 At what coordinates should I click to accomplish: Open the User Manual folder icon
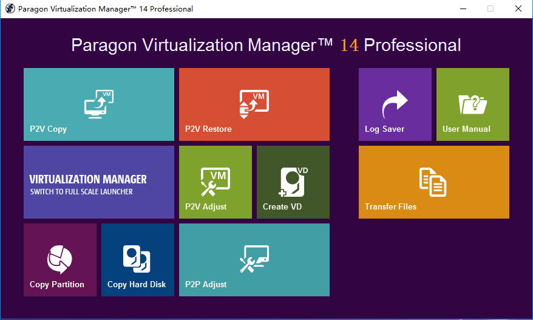click(472, 104)
